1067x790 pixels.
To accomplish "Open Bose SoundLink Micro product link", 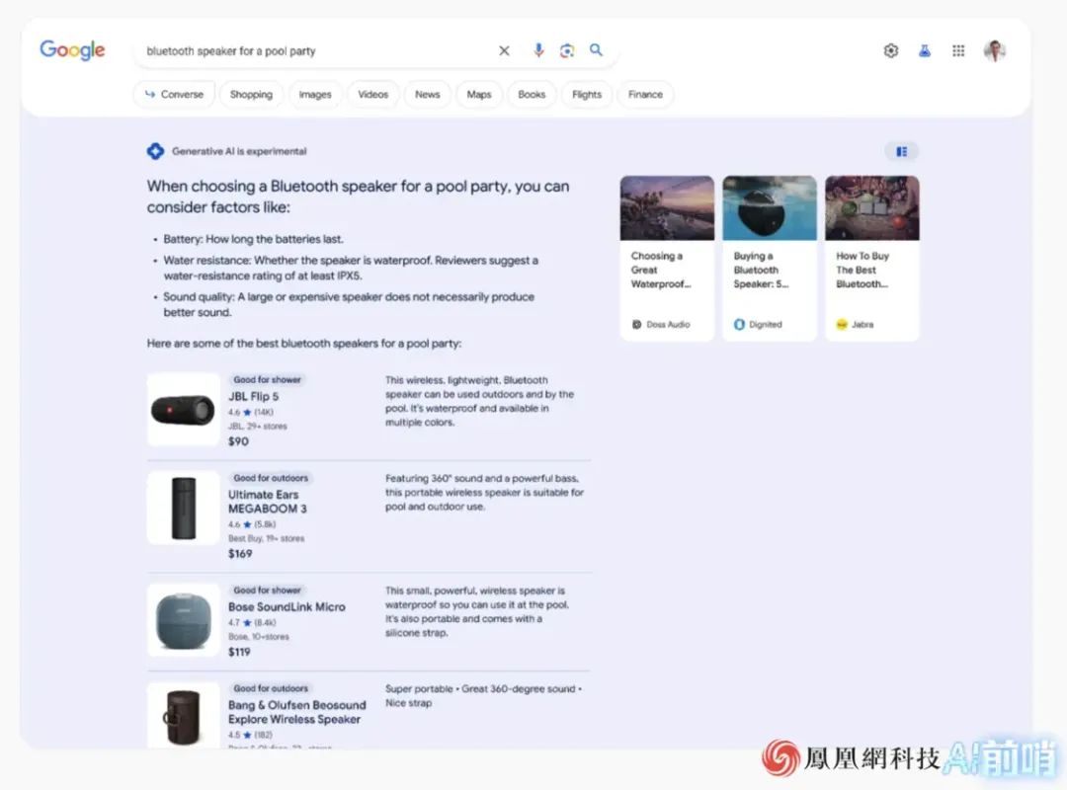I will coord(287,607).
